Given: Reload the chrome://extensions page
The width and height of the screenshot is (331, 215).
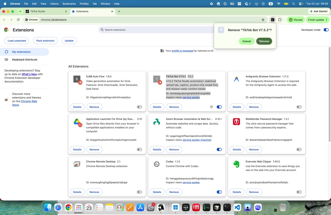Looking at the screenshot, I should (x=18, y=20).
